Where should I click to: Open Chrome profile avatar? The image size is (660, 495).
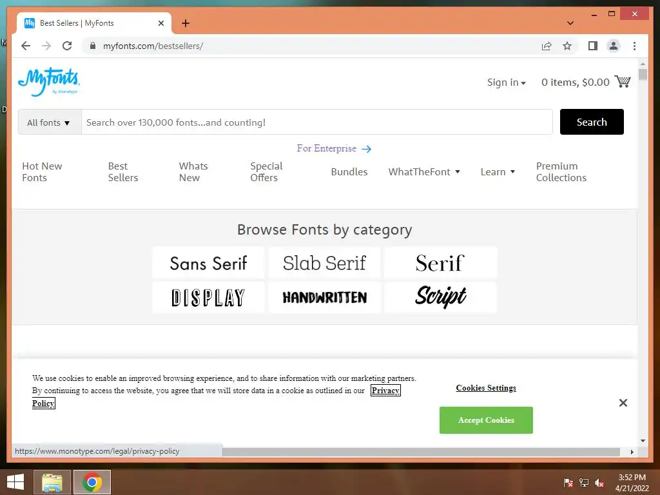coord(614,46)
